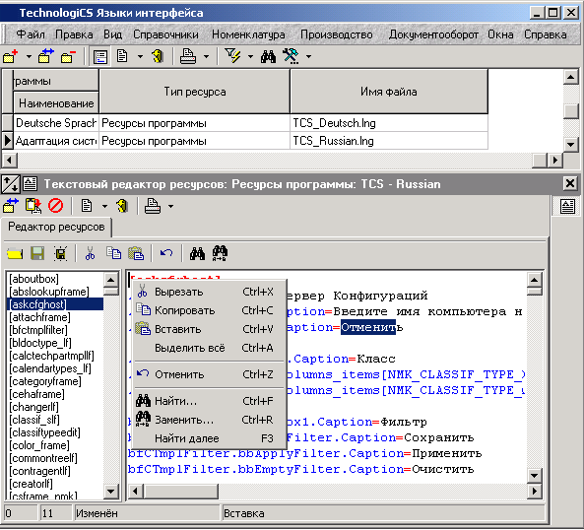Toggle the form view button in the top toolbar
Viewport: 584px width, 530px height.
point(100,57)
